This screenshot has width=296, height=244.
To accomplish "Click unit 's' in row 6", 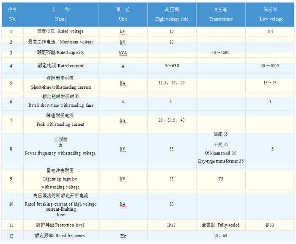I will [x=123, y=102].
